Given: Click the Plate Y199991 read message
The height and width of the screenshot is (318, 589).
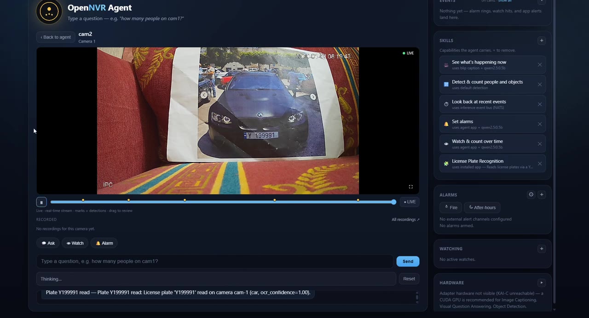Looking at the screenshot, I should 178,293.
